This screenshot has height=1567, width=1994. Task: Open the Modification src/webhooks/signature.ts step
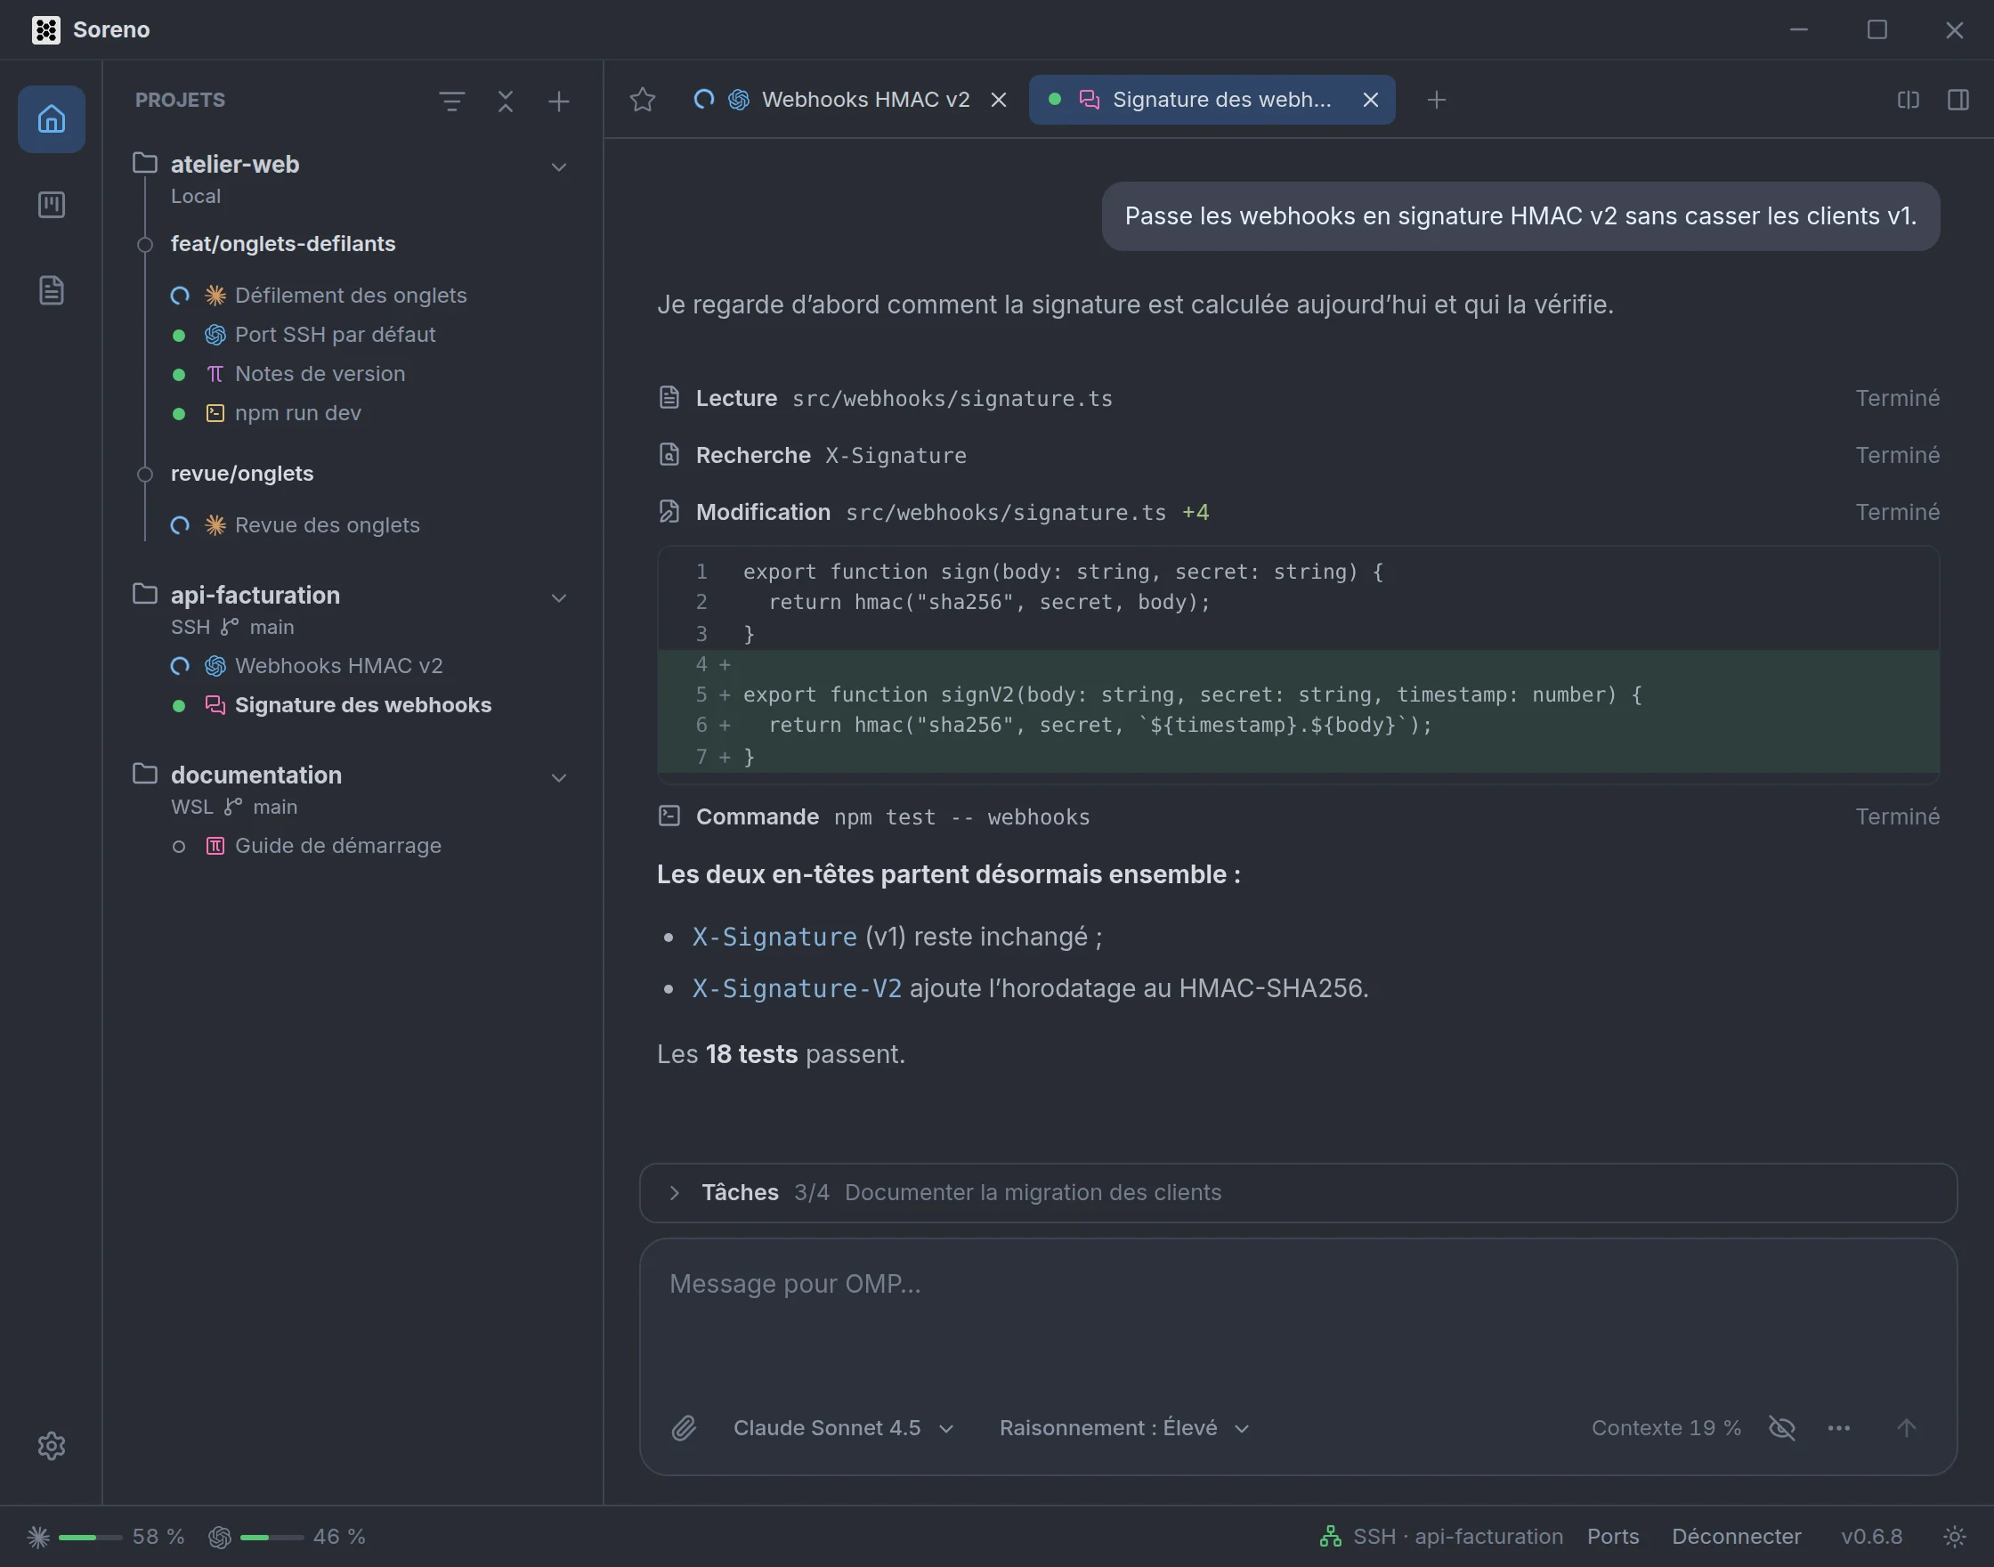pos(1298,512)
